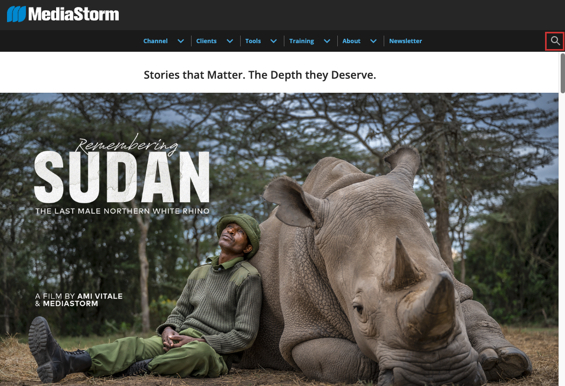Expand the Training dropdown chevron
The image size is (565, 386).
pyautogui.click(x=327, y=41)
